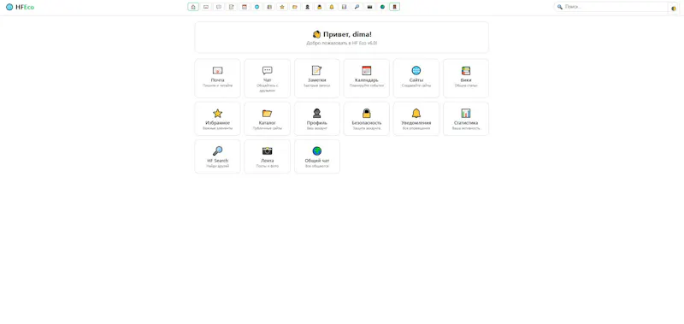Open the Вики card

coord(466,79)
